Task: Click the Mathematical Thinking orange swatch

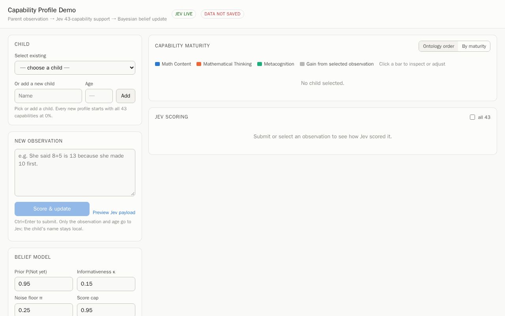Action: tap(199, 64)
